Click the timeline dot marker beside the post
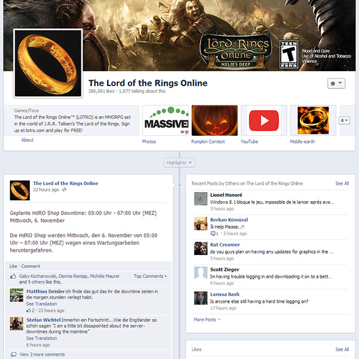Image resolution: width=359 pixels, height=359 pixels. [x=180, y=185]
